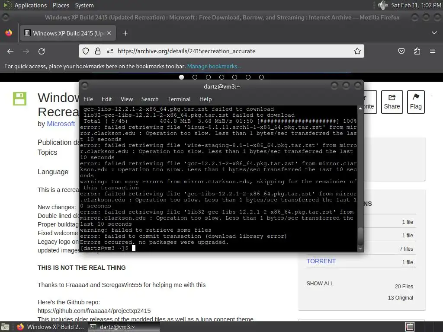Select the fifth carousel dot
Viewport: 443px width, 332px height.
(x=234, y=77)
